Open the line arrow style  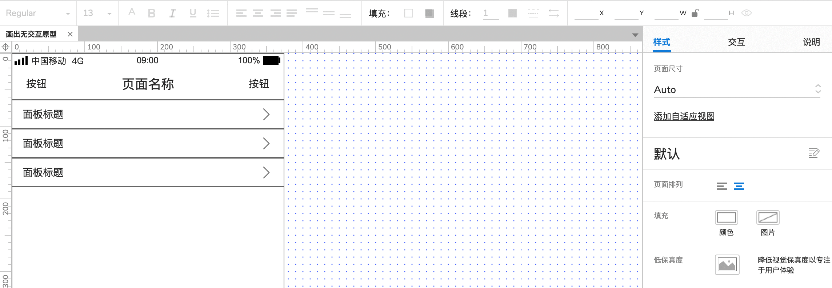pyautogui.click(x=554, y=13)
